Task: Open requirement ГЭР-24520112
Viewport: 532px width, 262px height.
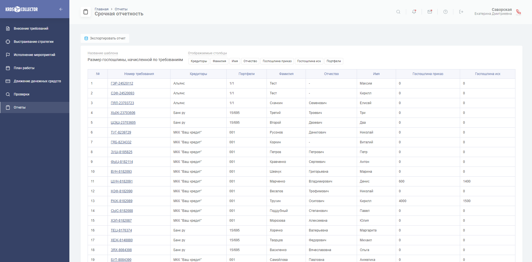Action: (122, 83)
